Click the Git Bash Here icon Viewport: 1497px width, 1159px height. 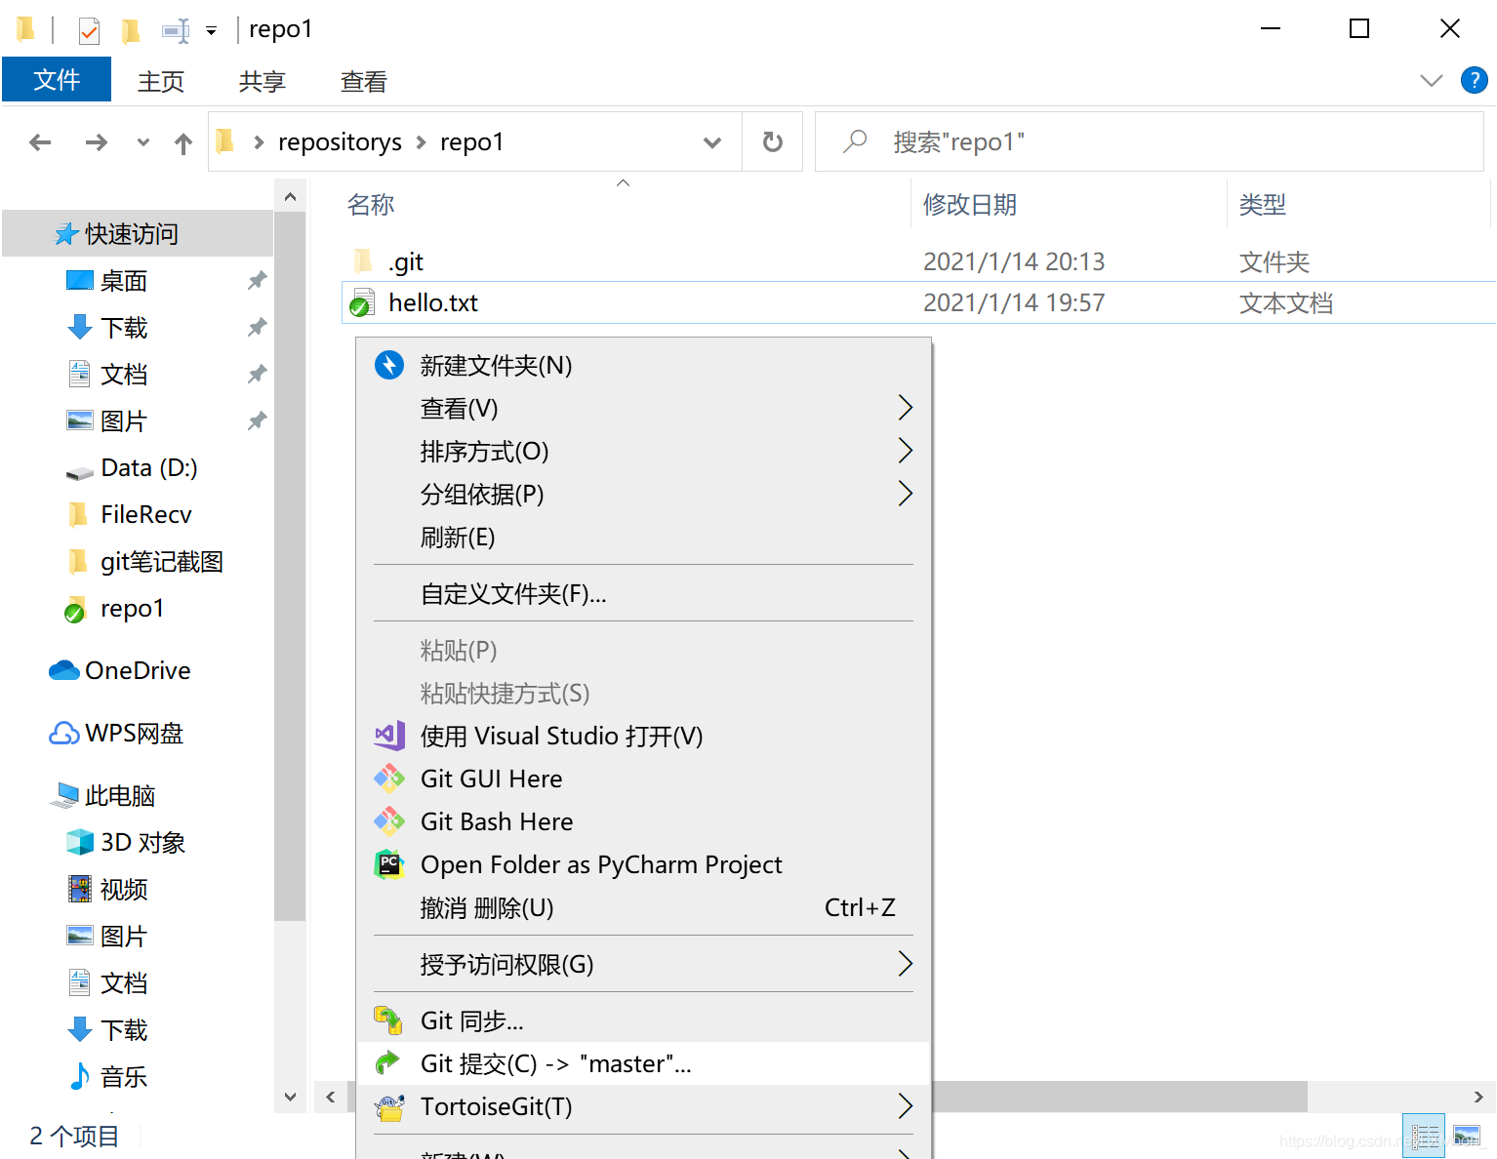pyautogui.click(x=389, y=821)
